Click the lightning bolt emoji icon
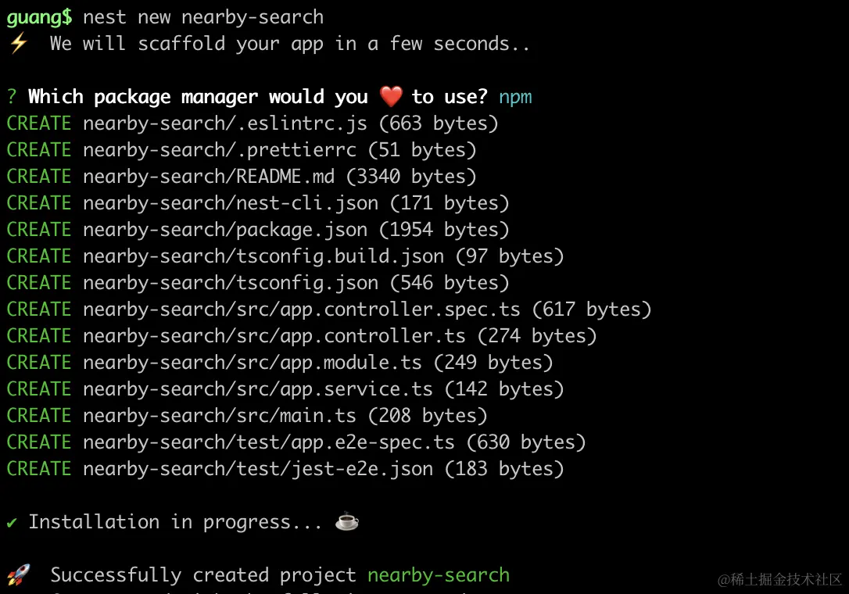Image resolution: width=849 pixels, height=594 pixels. (17, 44)
